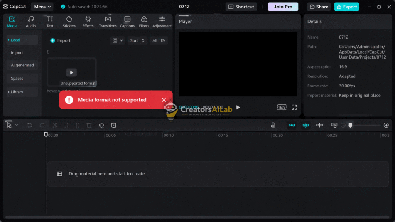Zoom in timeline with plus icon
The height and width of the screenshot is (222, 395).
click(x=386, y=125)
